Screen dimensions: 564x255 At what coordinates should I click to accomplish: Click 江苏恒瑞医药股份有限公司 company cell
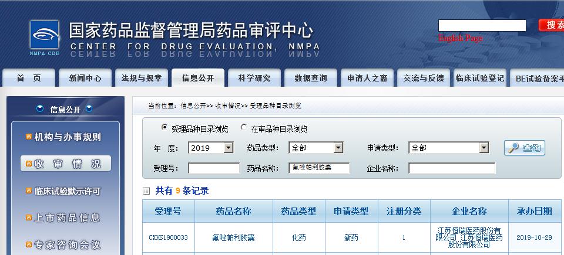[469, 237]
